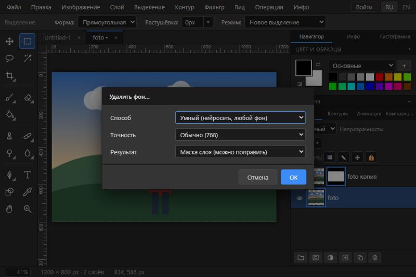This screenshot has width=416, height=277.
Task: Create a new layer
Action: pyautogui.click(x=345, y=258)
